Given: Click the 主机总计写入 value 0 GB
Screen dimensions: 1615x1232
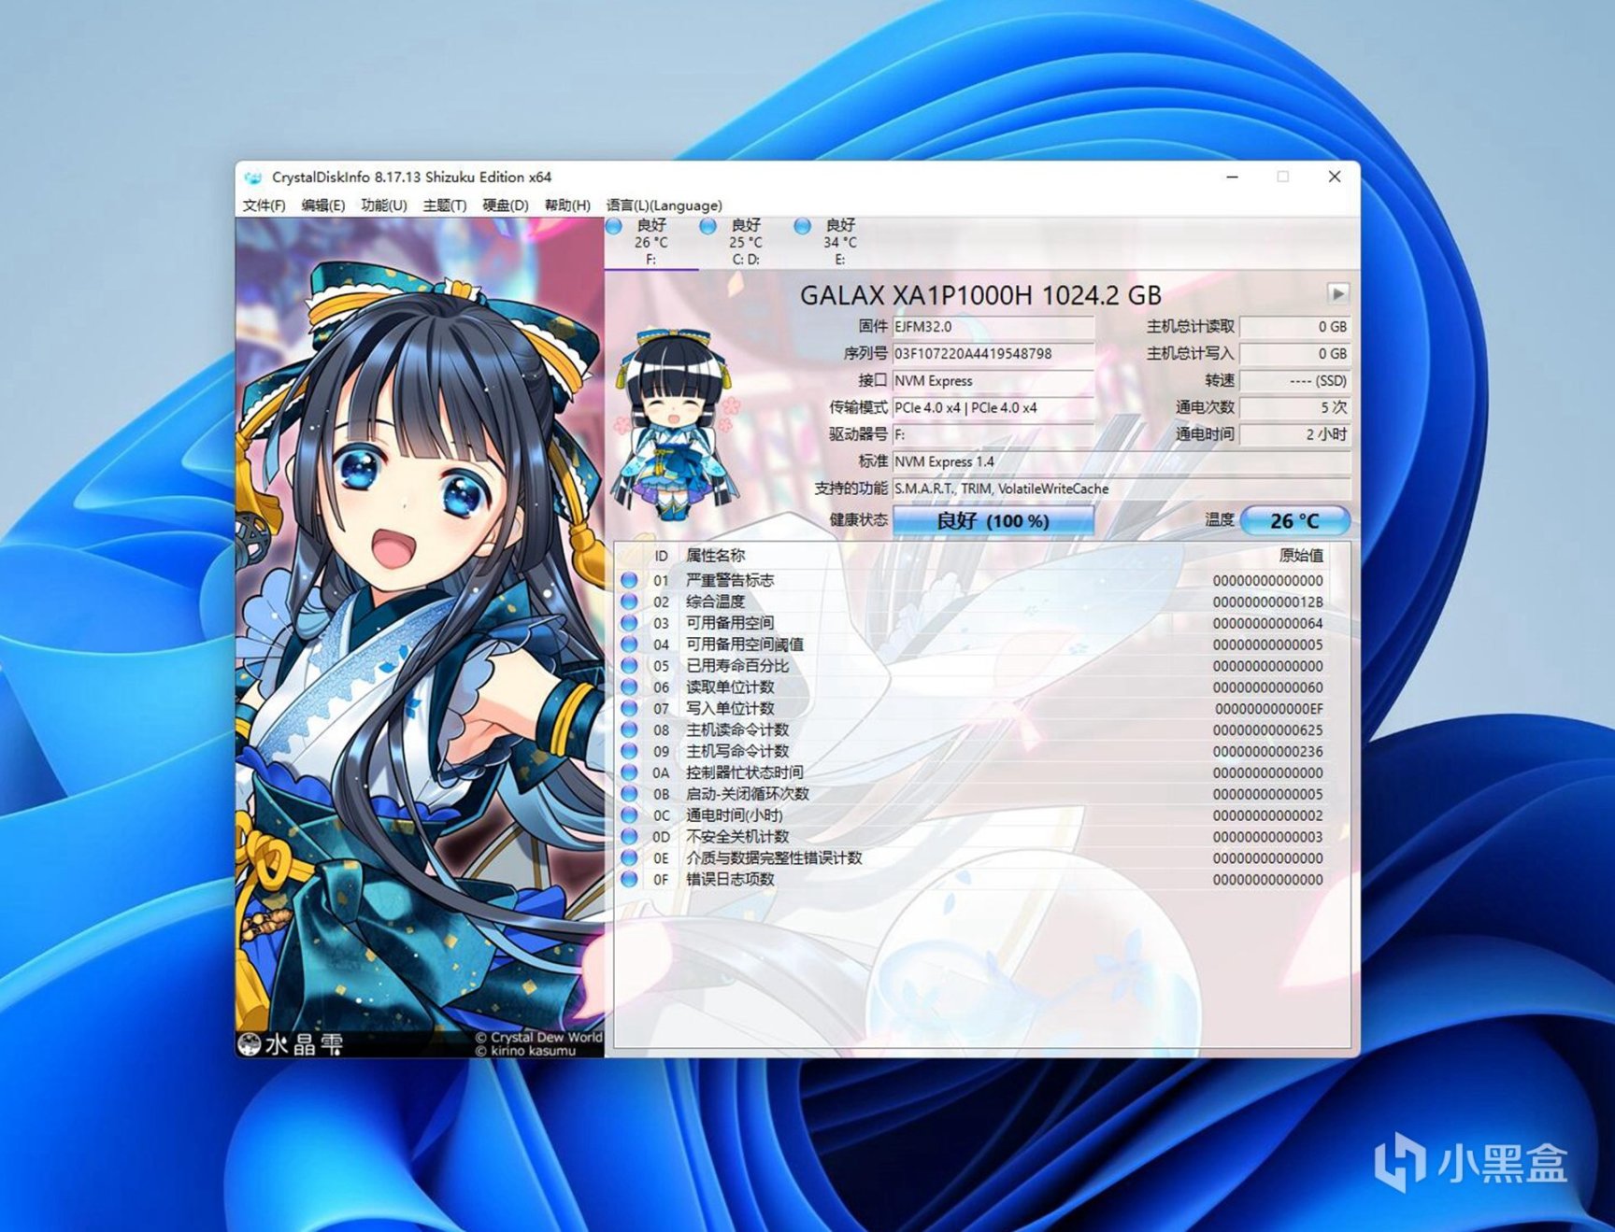Looking at the screenshot, I should coord(1294,354).
